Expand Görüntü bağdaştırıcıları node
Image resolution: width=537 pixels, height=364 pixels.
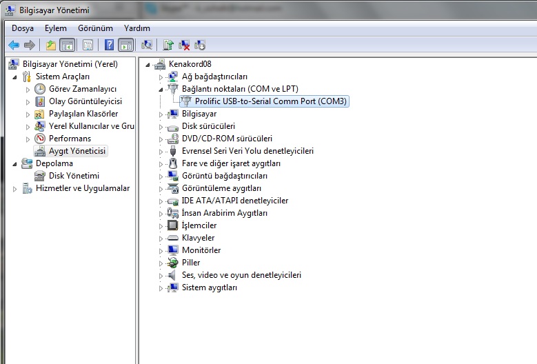tap(161, 176)
